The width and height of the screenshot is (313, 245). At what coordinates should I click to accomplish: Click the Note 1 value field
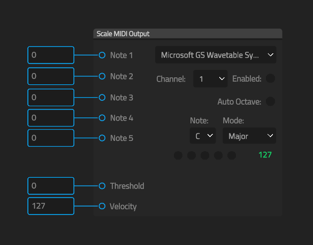pyautogui.click(x=51, y=55)
